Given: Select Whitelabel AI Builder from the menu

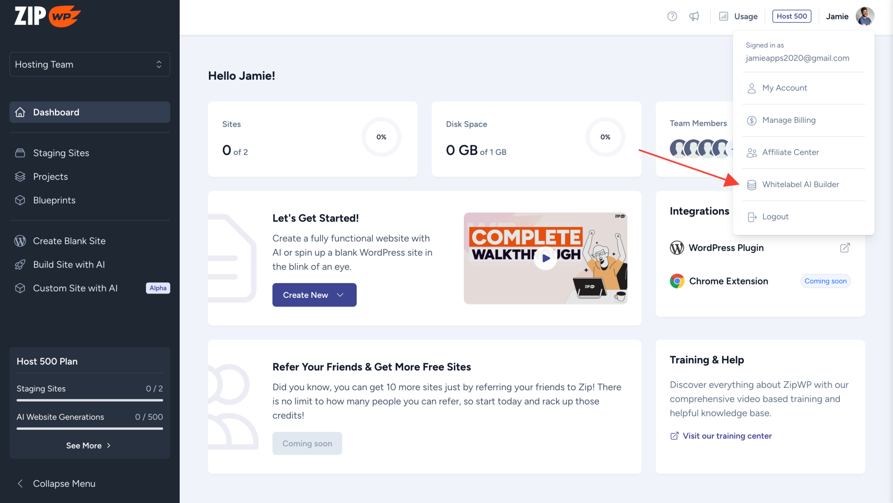Looking at the screenshot, I should [801, 184].
